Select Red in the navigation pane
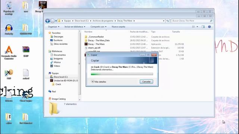Viewport: 239px width, 134px height. [52, 92]
